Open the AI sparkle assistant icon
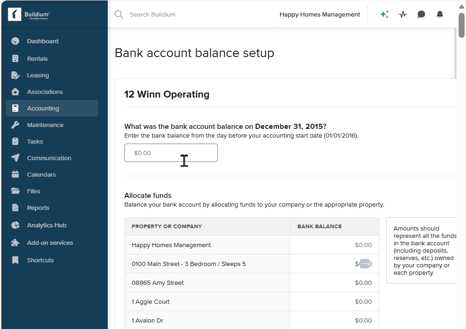466x329 pixels. [x=384, y=14]
